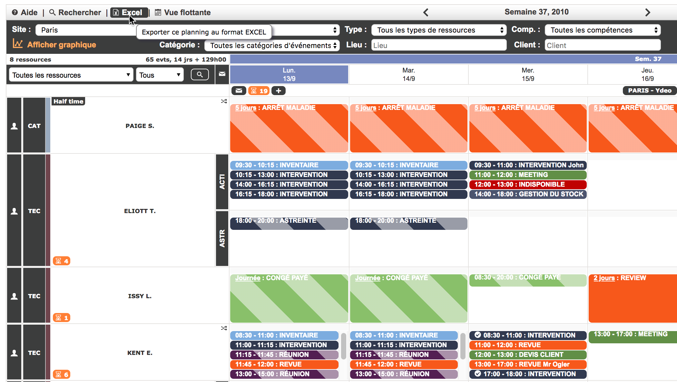Open the Vue flottante menu item
Screen dimensions: 677x382
183,13
